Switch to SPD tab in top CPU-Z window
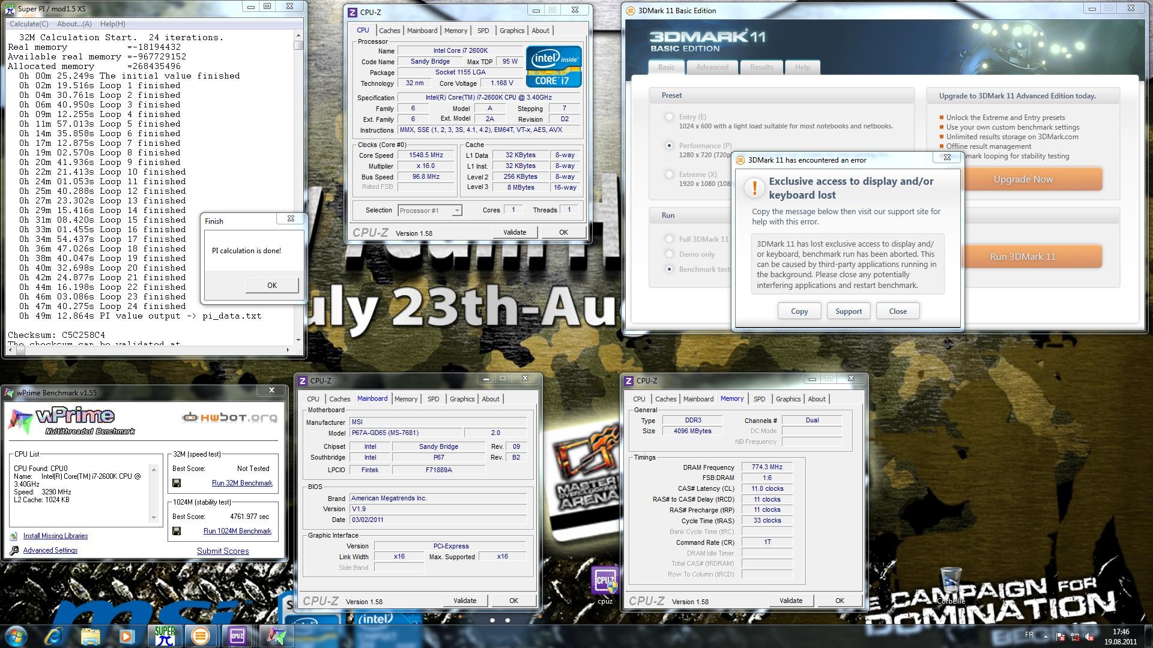 pyautogui.click(x=483, y=31)
